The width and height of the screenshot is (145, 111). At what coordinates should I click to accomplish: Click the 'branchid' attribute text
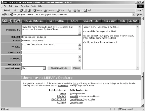pyautogui.click(x=74, y=97)
